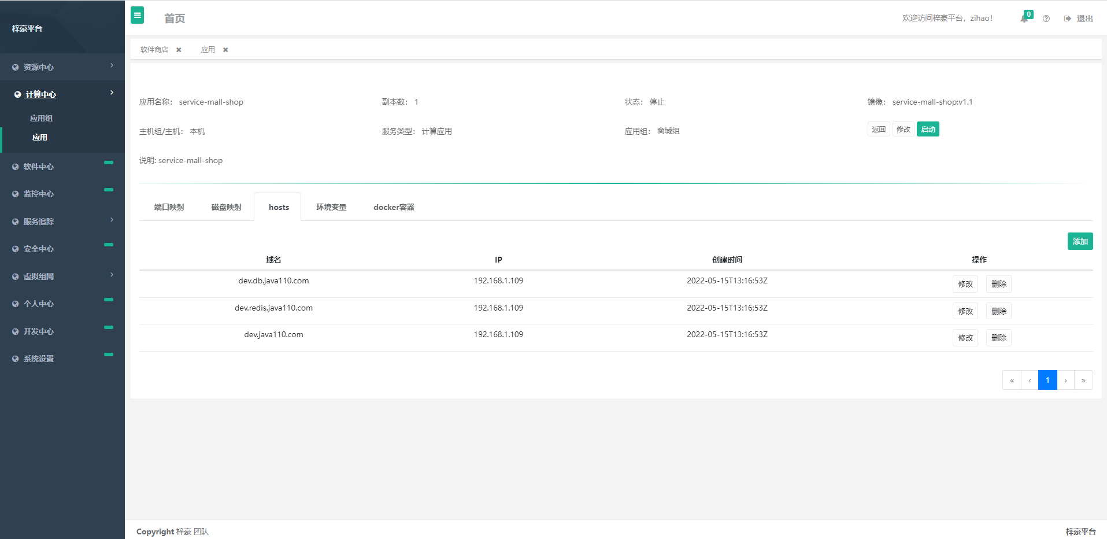1107x539 pixels.
Task: Switch to the docker容器 tab
Action: coord(394,207)
